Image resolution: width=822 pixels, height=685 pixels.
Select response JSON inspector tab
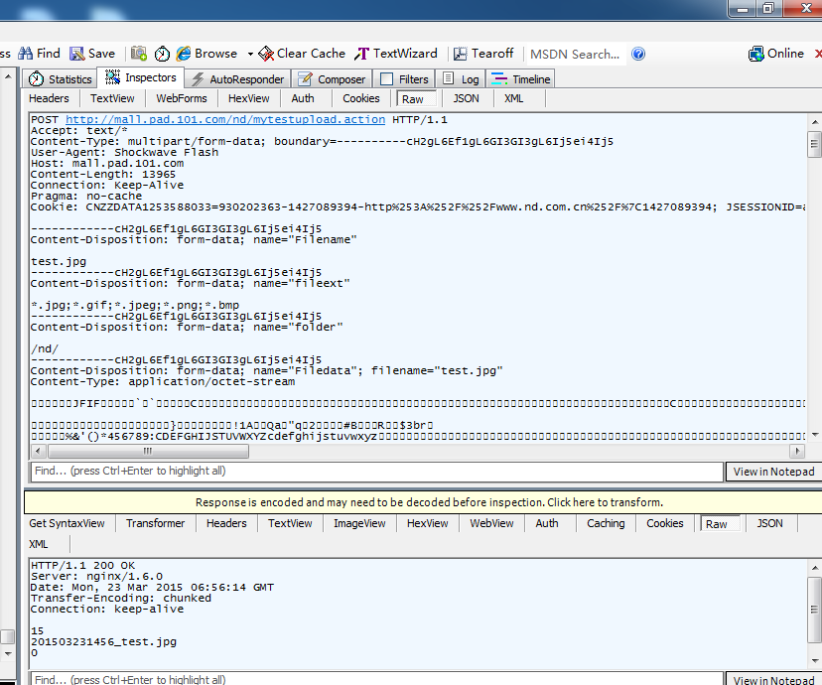click(769, 523)
